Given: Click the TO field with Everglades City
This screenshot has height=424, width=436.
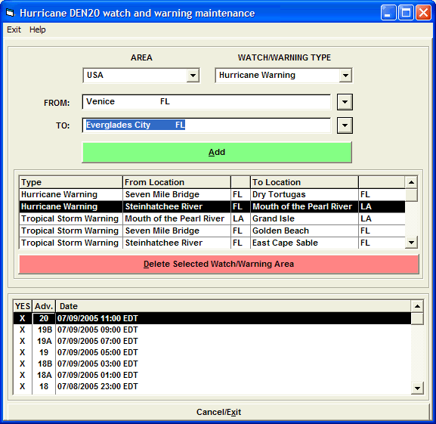Looking at the screenshot, I should click(x=206, y=125).
